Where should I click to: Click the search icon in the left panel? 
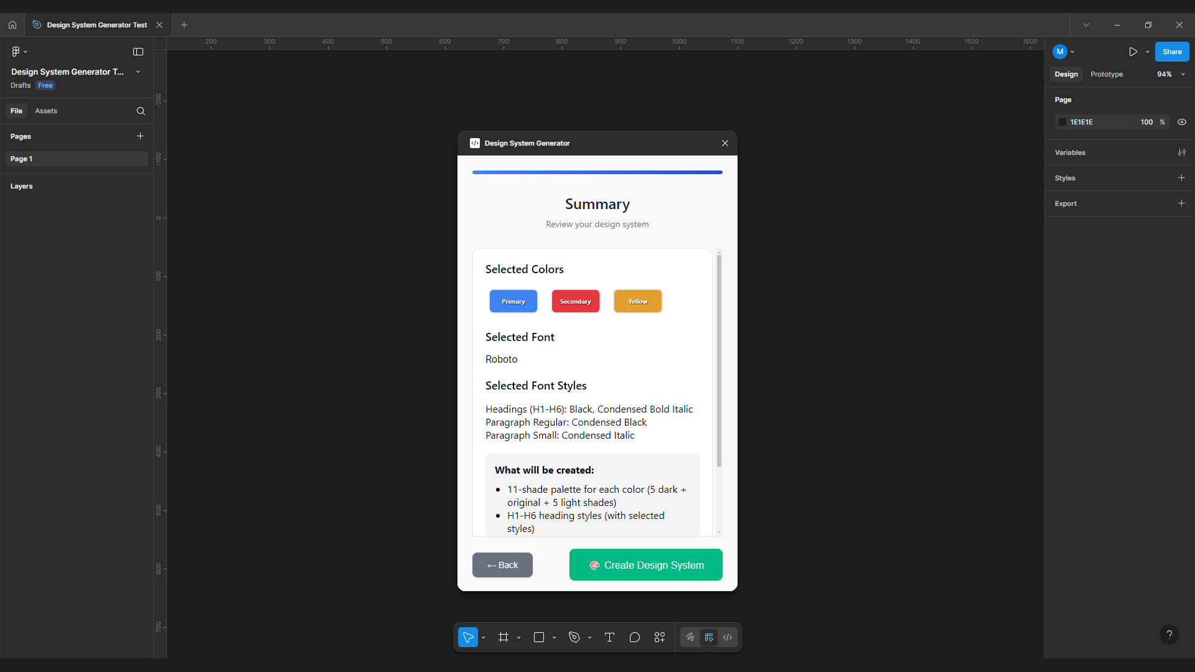(x=141, y=111)
